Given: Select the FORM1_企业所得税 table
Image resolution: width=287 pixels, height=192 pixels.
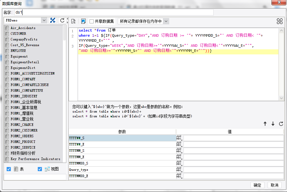Looking at the screenshot, I should pos(26,102).
